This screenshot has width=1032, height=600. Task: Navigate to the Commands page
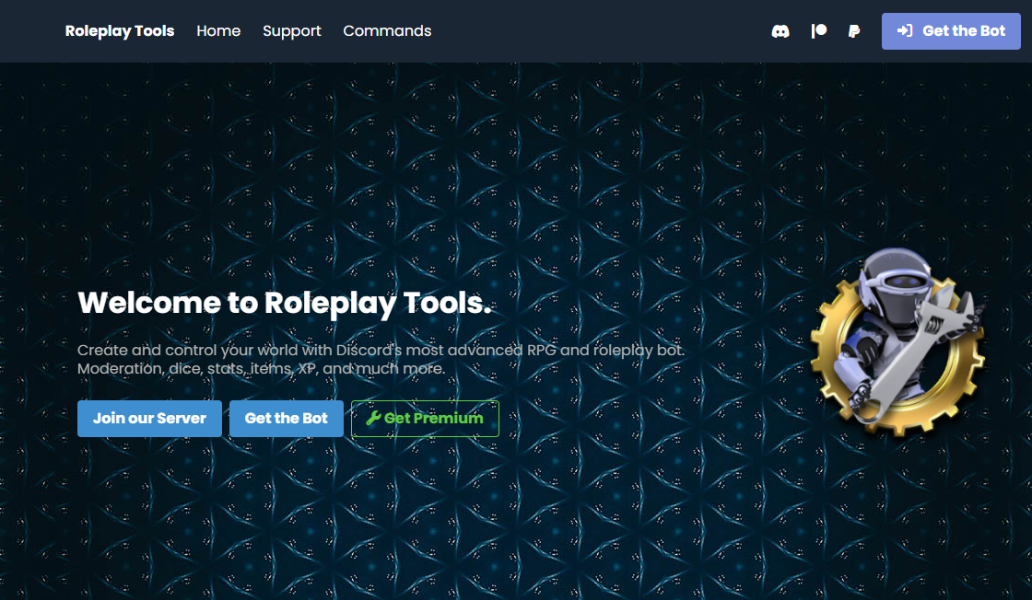click(386, 30)
